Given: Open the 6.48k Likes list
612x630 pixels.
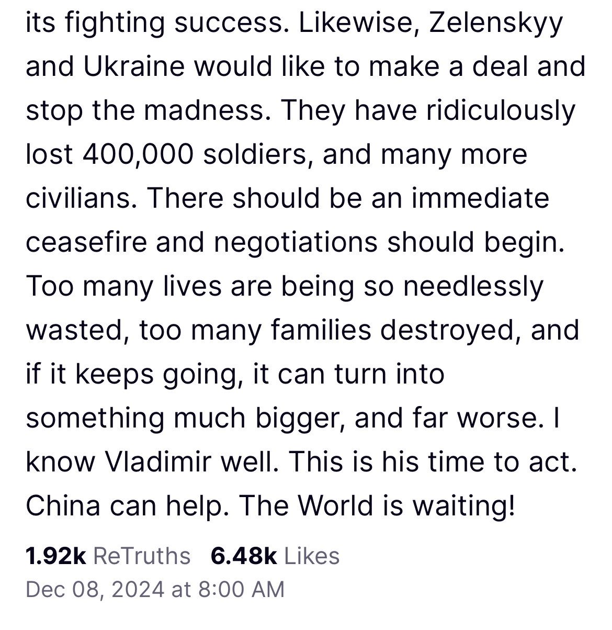Looking at the screenshot, I should pos(275,556).
